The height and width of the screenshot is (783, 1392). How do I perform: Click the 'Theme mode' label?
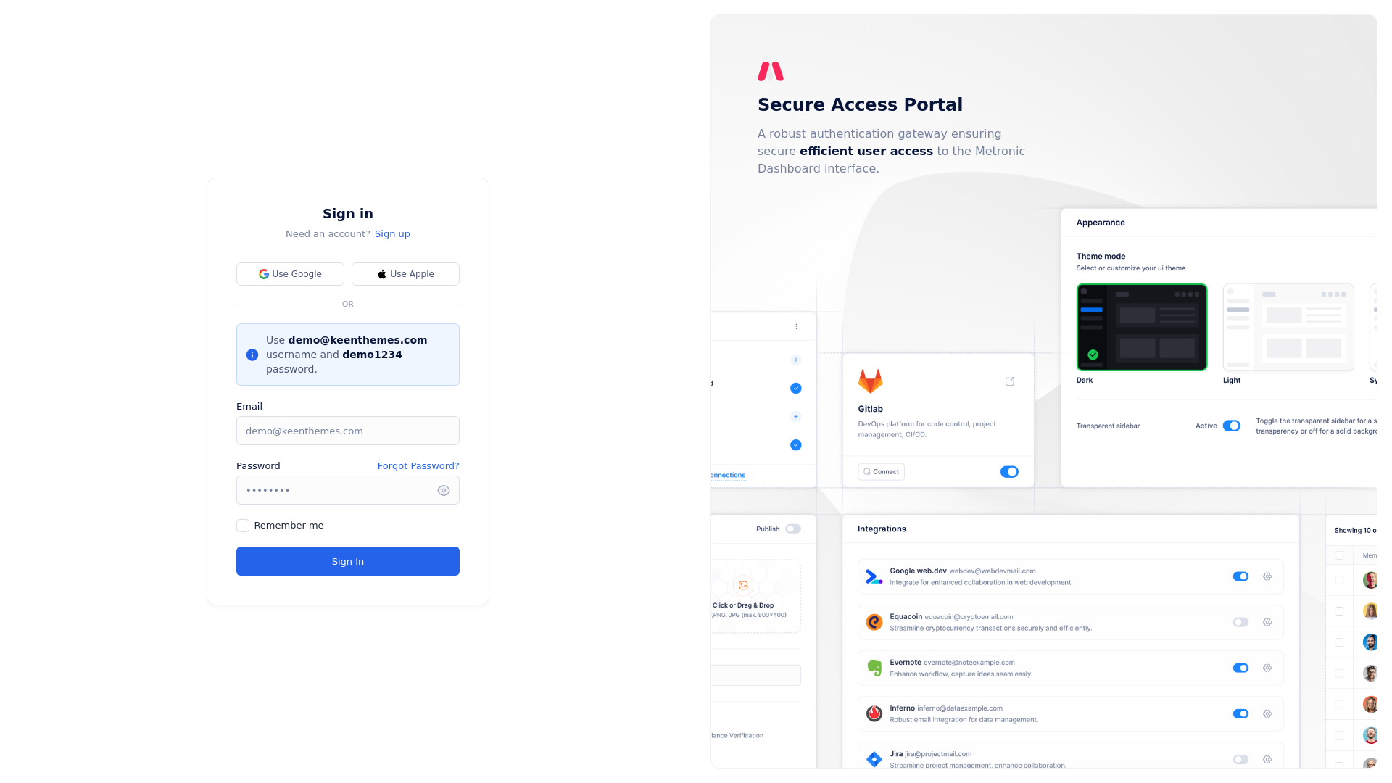pyautogui.click(x=1101, y=256)
